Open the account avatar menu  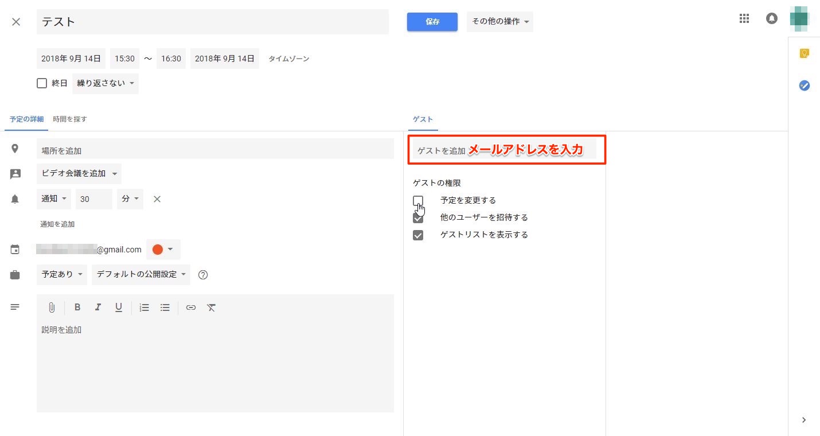point(799,18)
